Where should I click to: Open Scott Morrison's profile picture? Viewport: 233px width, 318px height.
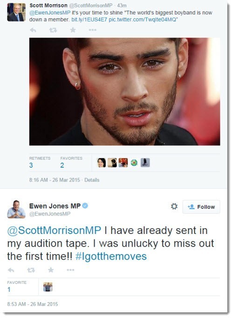(x=16, y=12)
